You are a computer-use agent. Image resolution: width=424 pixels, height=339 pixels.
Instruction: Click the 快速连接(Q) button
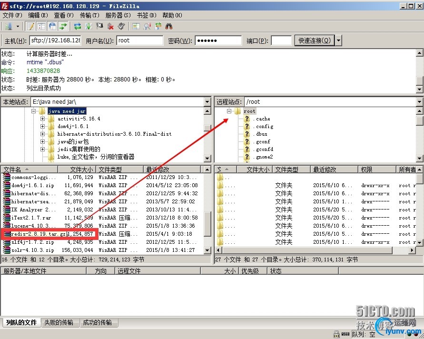tap(315, 40)
